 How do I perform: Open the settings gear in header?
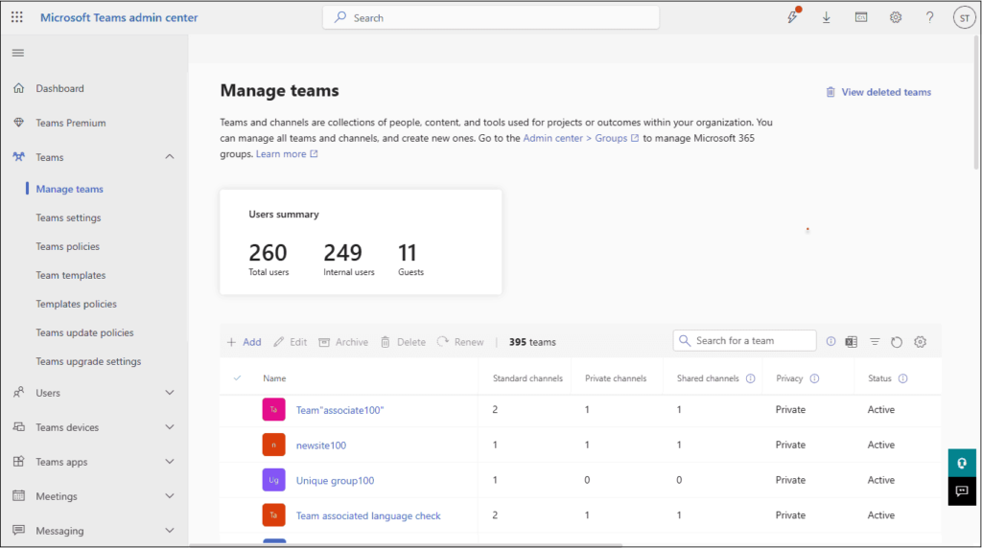coord(896,17)
